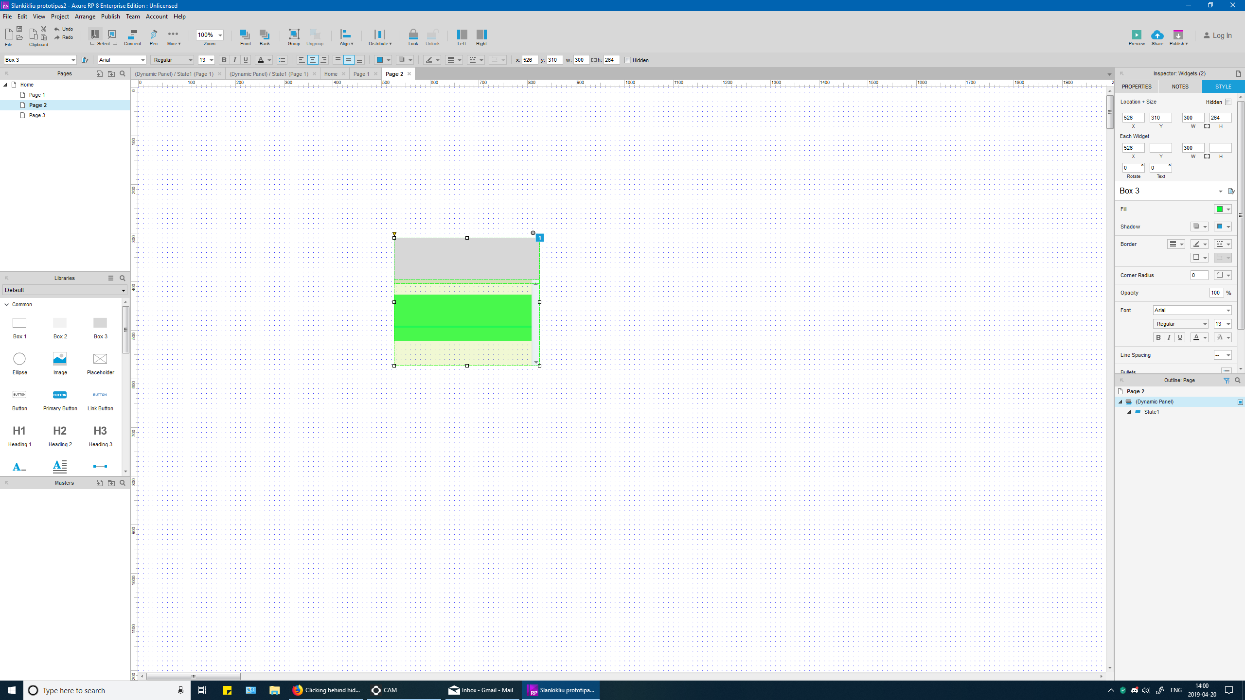Click the Share cloud icon
Image resolution: width=1245 pixels, height=700 pixels.
1157,35
